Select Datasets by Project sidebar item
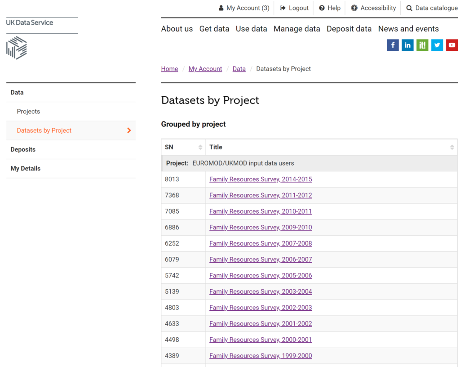This screenshot has height=367, width=460. pyautogui.click(x=44, y=130)
